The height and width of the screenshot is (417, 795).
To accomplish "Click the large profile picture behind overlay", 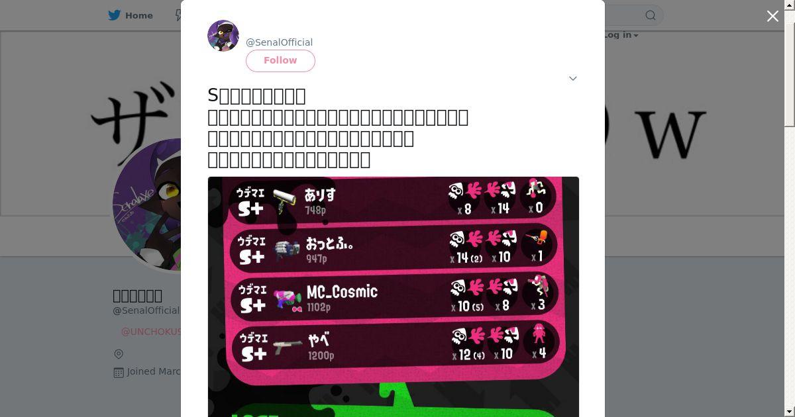I will (147, 205).
